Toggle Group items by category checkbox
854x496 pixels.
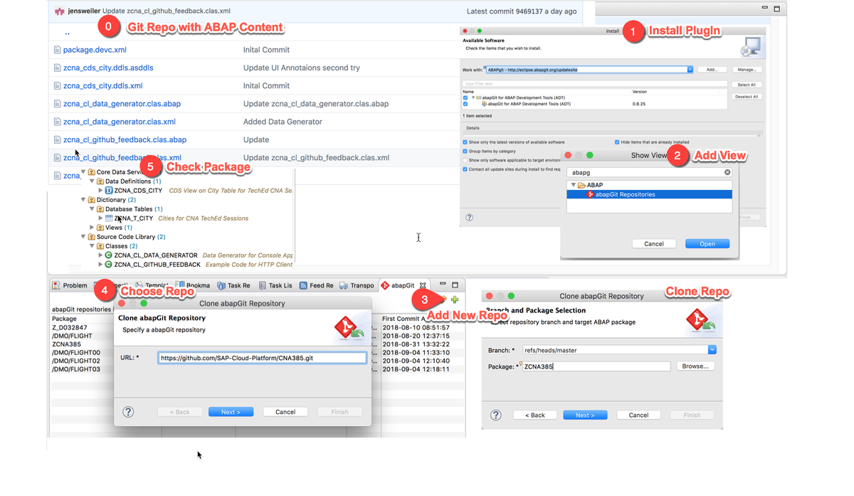[x=465, y=152]
